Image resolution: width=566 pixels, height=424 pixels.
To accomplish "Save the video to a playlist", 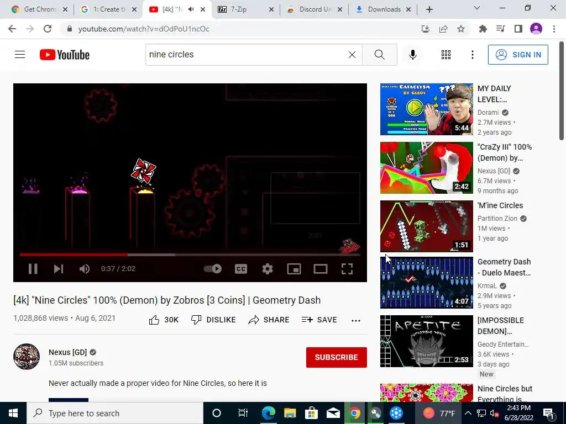I will pyautogui.click(x=319, y=320).
